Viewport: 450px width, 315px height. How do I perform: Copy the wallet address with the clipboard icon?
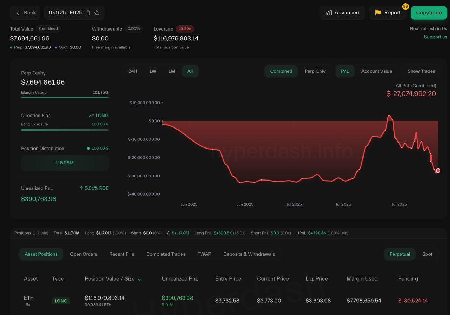88,13
